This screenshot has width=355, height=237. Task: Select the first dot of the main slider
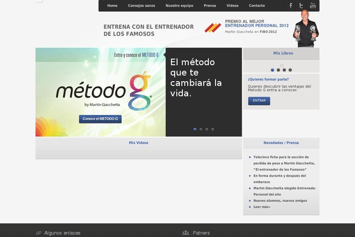195,129
